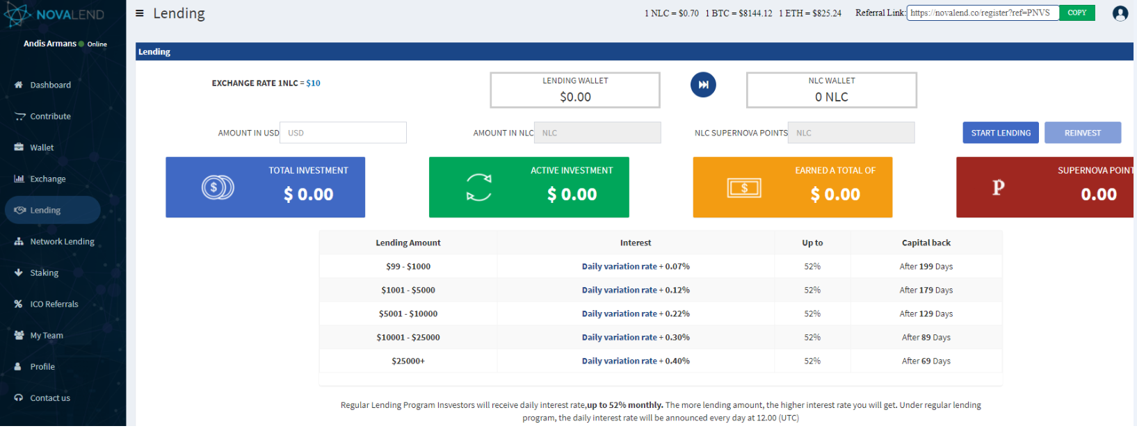The width and height of the screenshot is (1137, 433).
Task: Click Daily variation rate + 0.30% link
Action: (636, 337)
